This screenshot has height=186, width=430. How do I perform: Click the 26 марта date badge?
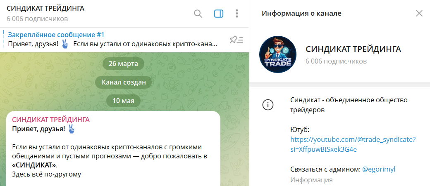coord(123,64)
